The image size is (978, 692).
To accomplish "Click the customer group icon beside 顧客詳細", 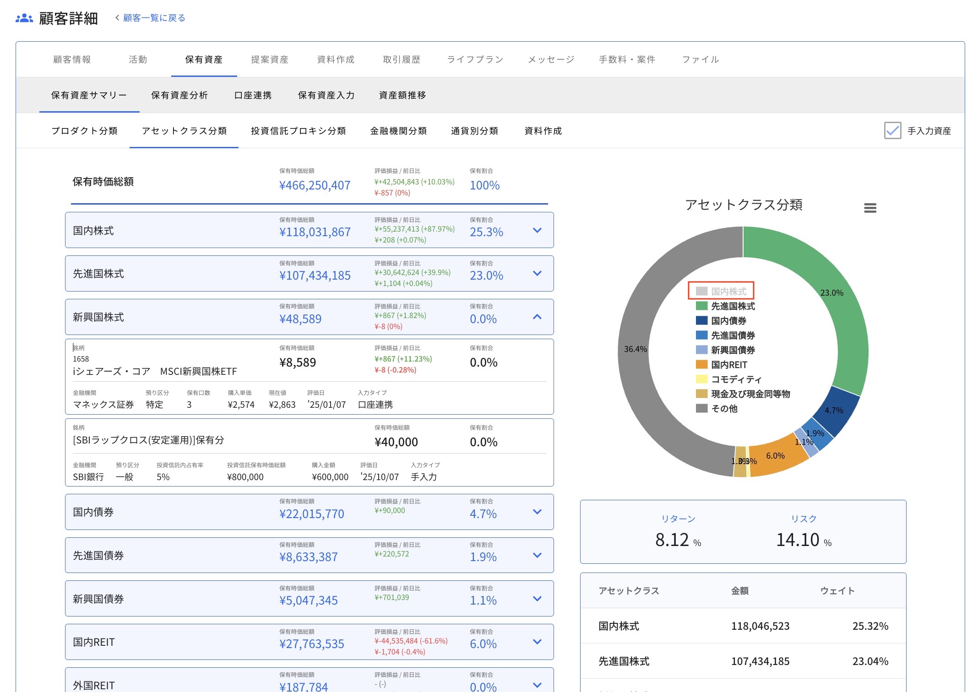I will pos(24,18).
